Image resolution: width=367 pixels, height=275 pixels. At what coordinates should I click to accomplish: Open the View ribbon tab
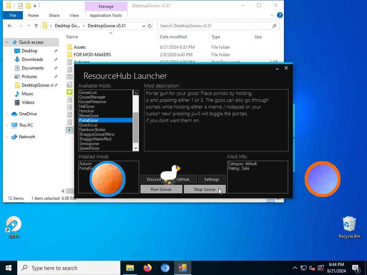pos(74,15)
